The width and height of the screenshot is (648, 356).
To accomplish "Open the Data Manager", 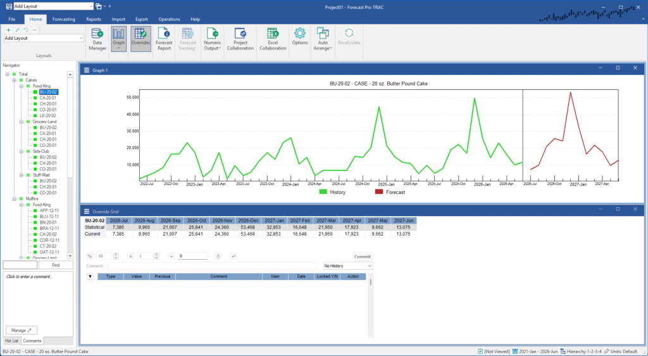I will [x=97, y=39].
